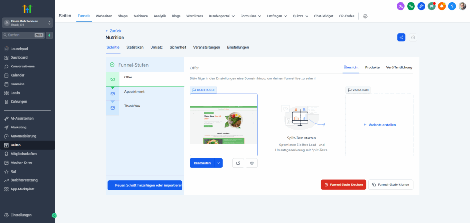Switch to the Statistiken tab
This screenshot has width=470, height=223.
pos(135,47)
